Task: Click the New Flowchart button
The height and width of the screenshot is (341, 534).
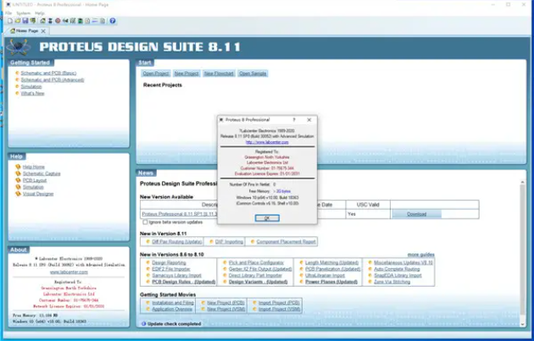Action: (219, 74)
